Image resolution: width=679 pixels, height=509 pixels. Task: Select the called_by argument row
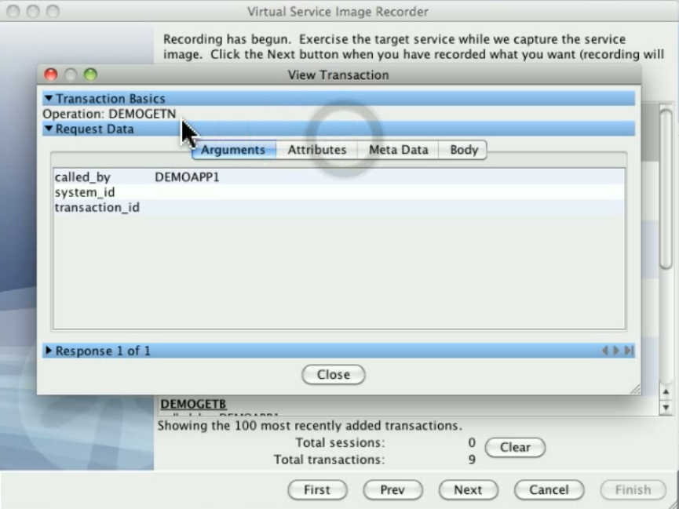(338, 177)
